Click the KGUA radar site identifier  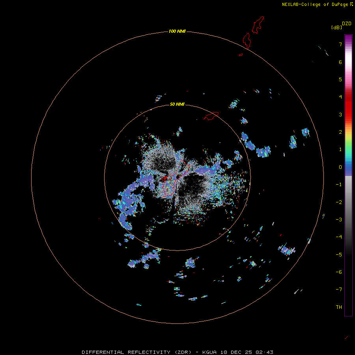point(209,352)
